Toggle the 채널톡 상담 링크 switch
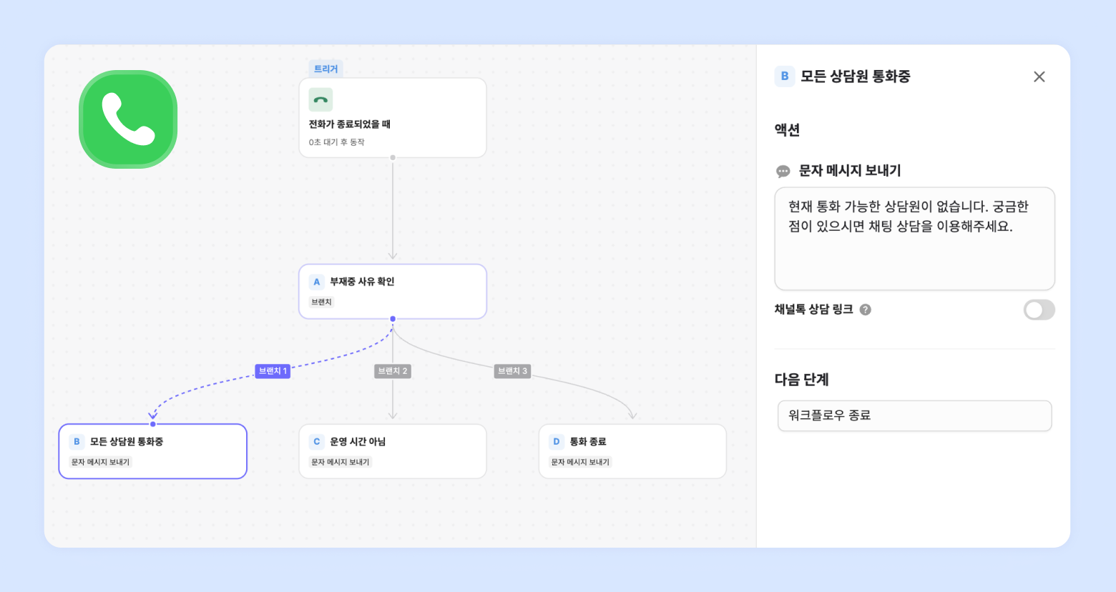1116x592 pixels. [x=1039, y=310]
